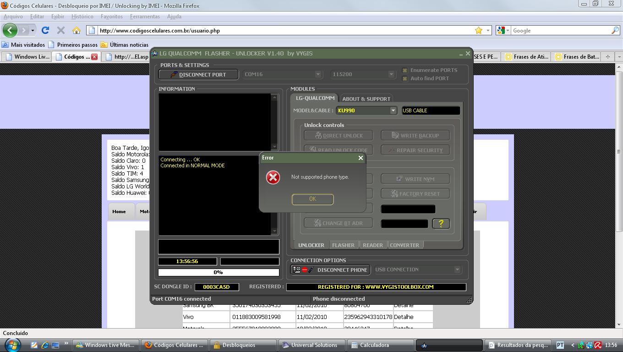Click the SC dongle ID value 0003CA5D
The width and height of the screenshot is (623, 352).
click(x=217, y=287)
